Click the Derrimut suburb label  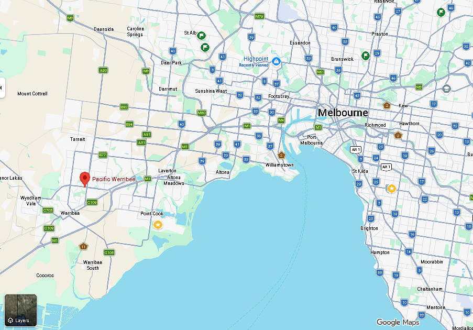pos(168,89)
